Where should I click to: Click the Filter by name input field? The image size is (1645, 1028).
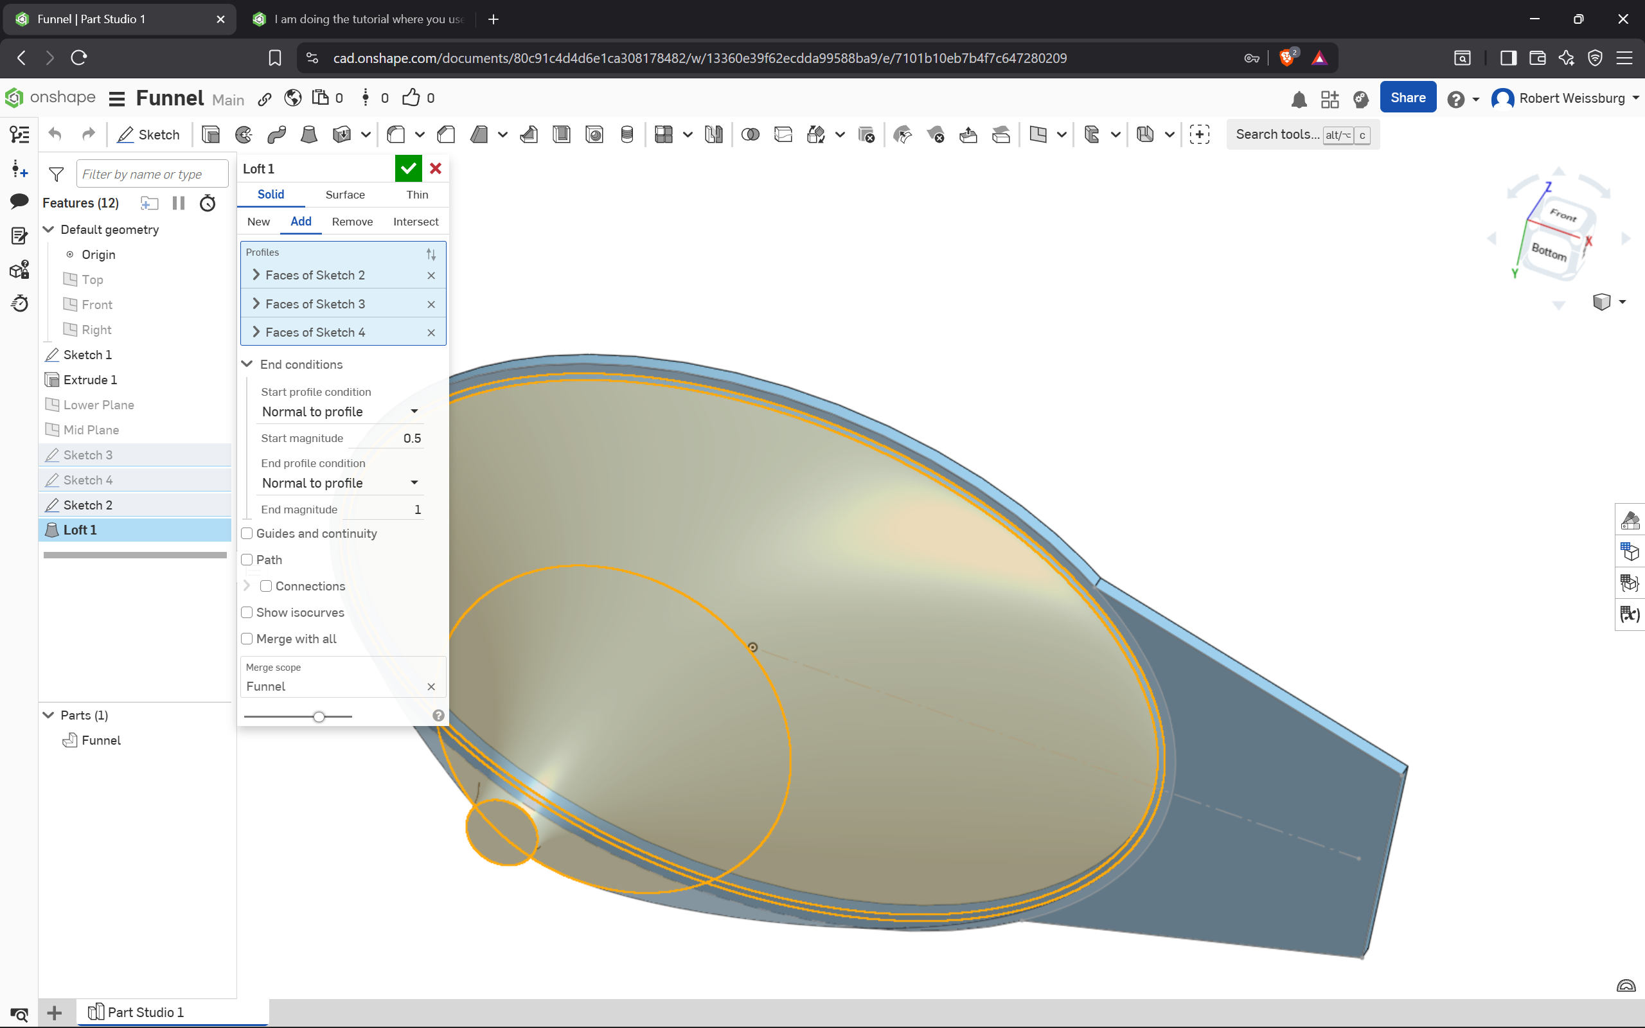(x=152, y=174)
